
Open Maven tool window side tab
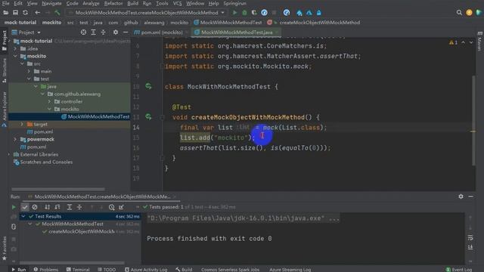pos(479,41)
